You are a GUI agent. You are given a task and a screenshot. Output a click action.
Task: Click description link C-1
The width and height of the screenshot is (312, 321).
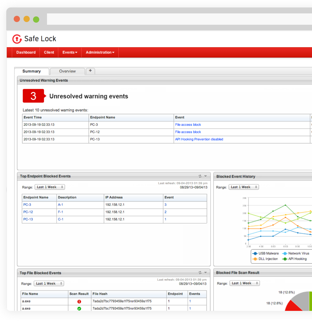pos(61,219)
